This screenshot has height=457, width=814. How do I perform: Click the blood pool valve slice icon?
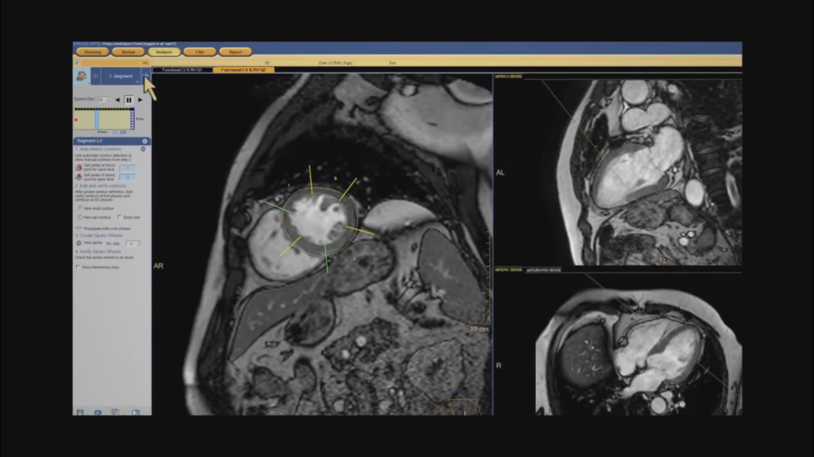[x=79, y=168]
